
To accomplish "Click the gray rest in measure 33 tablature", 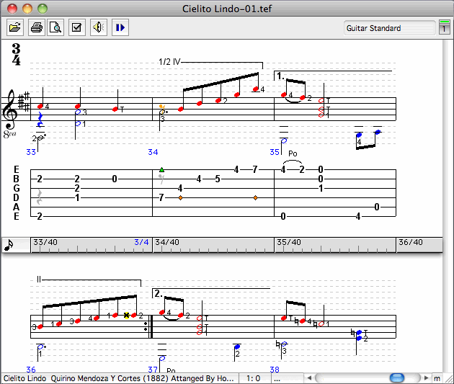I will pyautogui.click(x=40, y=197).
